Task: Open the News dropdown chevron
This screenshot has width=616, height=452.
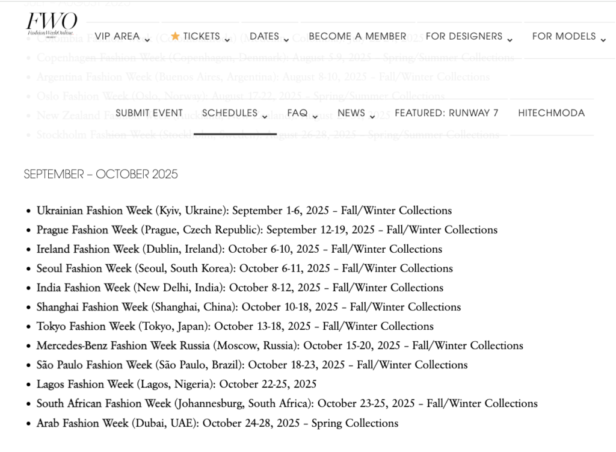Action: pos(372,117)
